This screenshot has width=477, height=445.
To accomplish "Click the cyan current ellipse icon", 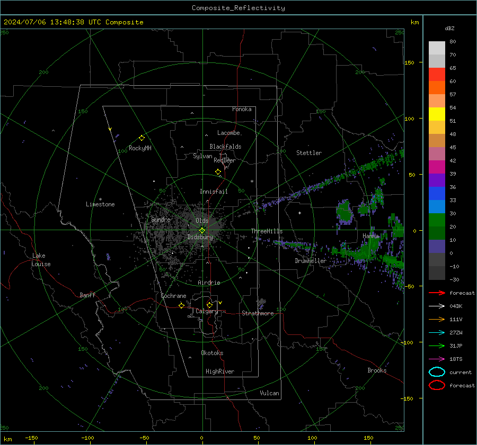I will pos(437,372).
